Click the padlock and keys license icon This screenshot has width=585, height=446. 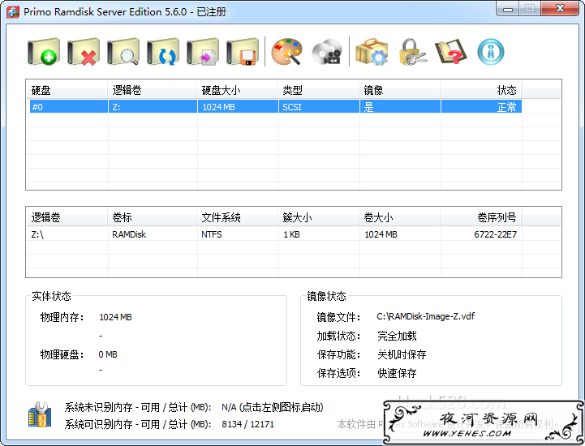412,52
